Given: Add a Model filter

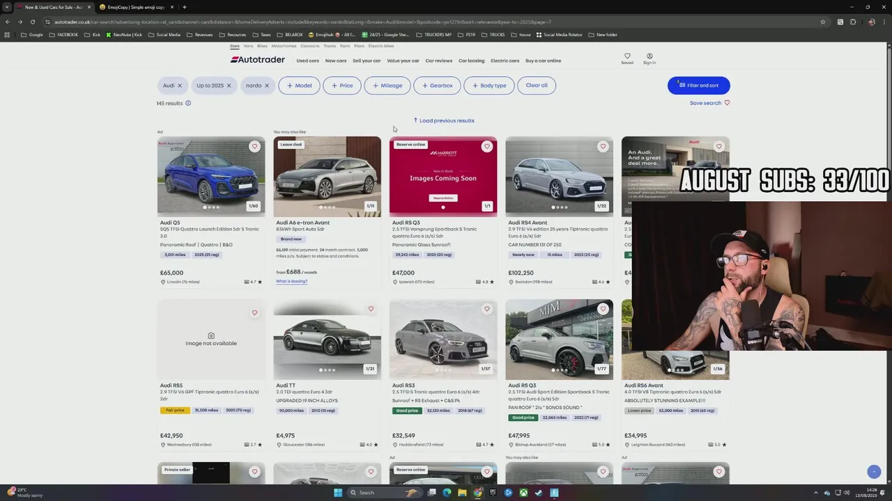Looking at the screenshot, I should point(300,86).
